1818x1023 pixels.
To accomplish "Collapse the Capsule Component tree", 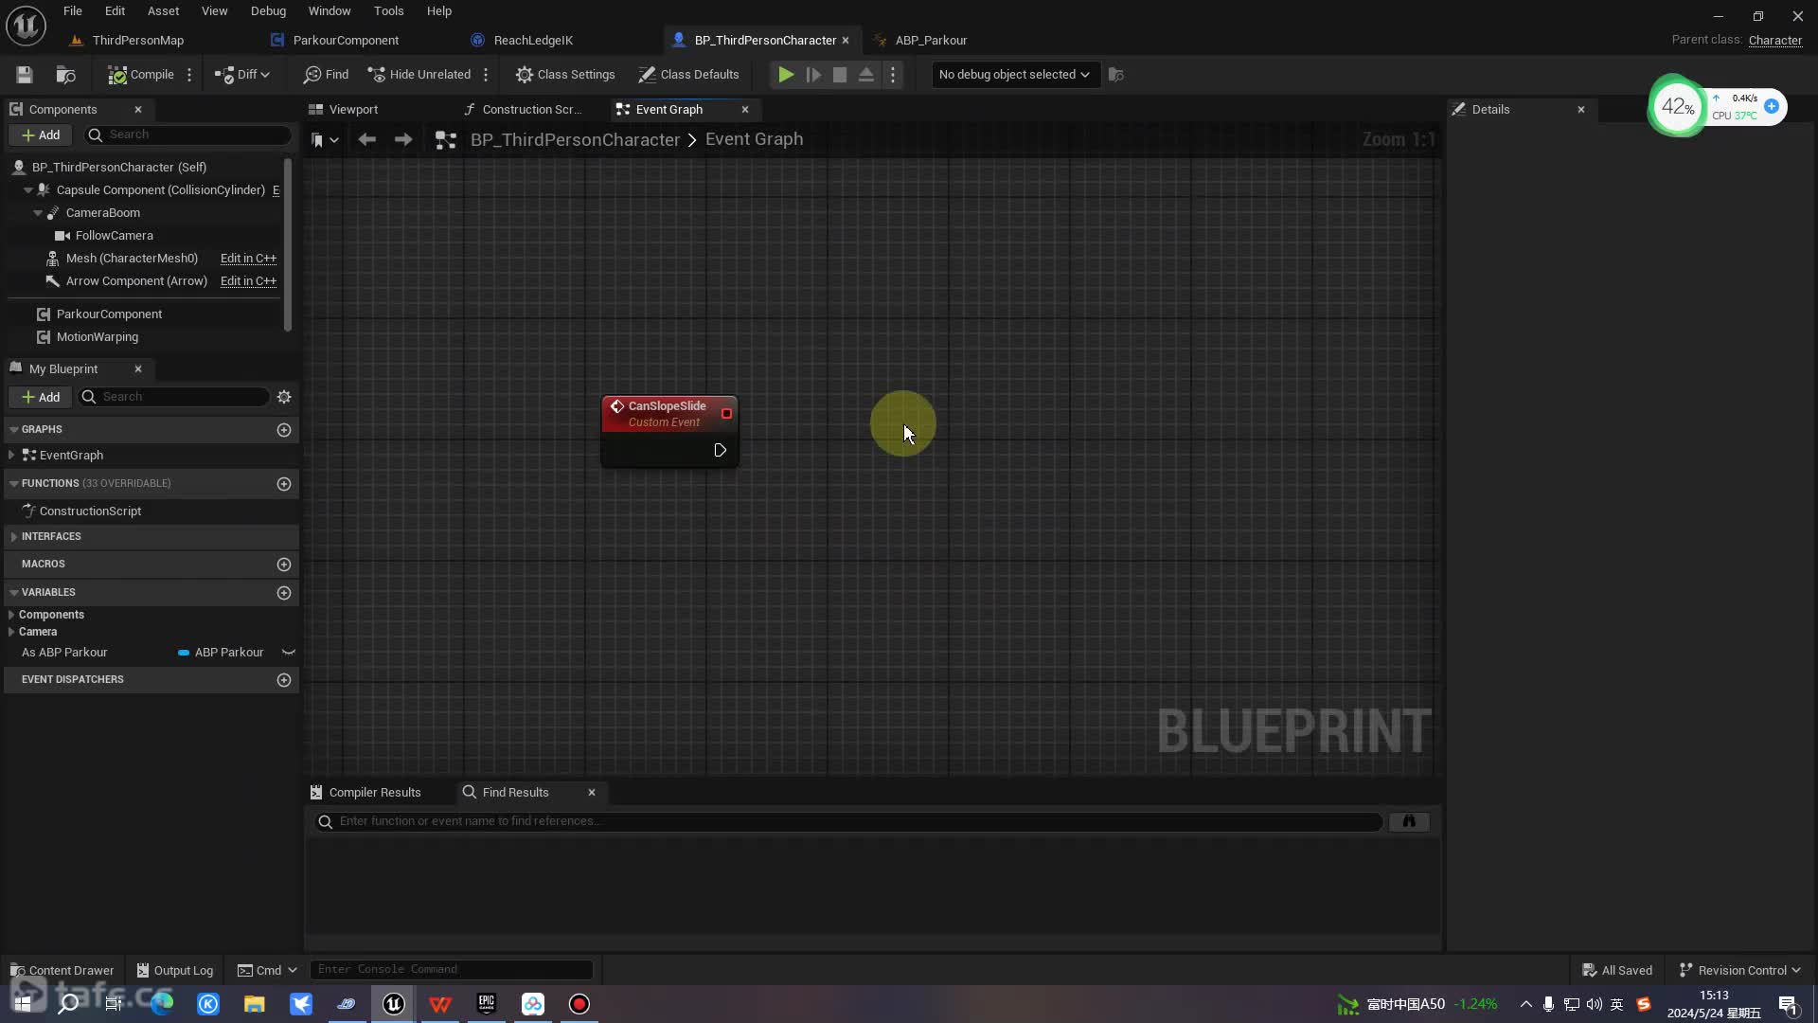I will [x=28, y=190].
